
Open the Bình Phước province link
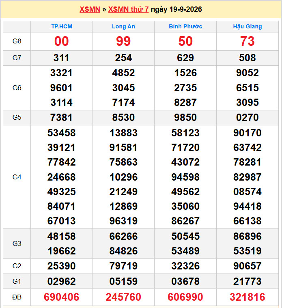click(x=185, y=26)
